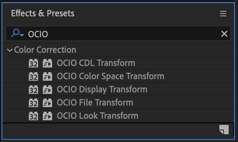Select OCIO File Transform effect
Screen dimensions: 238x142
(x=95, y=102)
